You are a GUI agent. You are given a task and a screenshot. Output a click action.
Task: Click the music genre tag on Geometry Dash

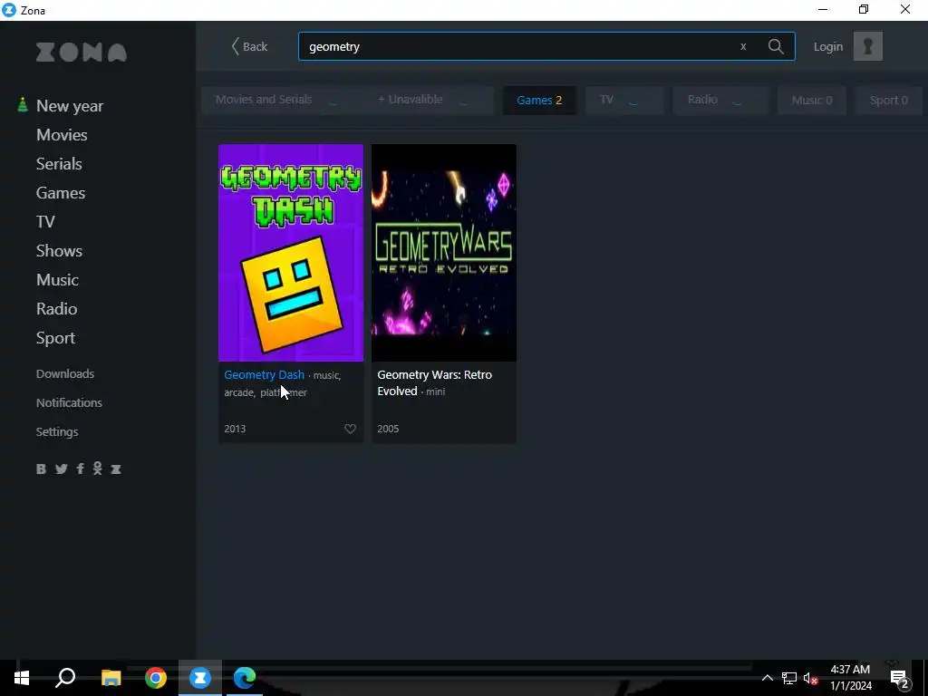click(326, 375)
